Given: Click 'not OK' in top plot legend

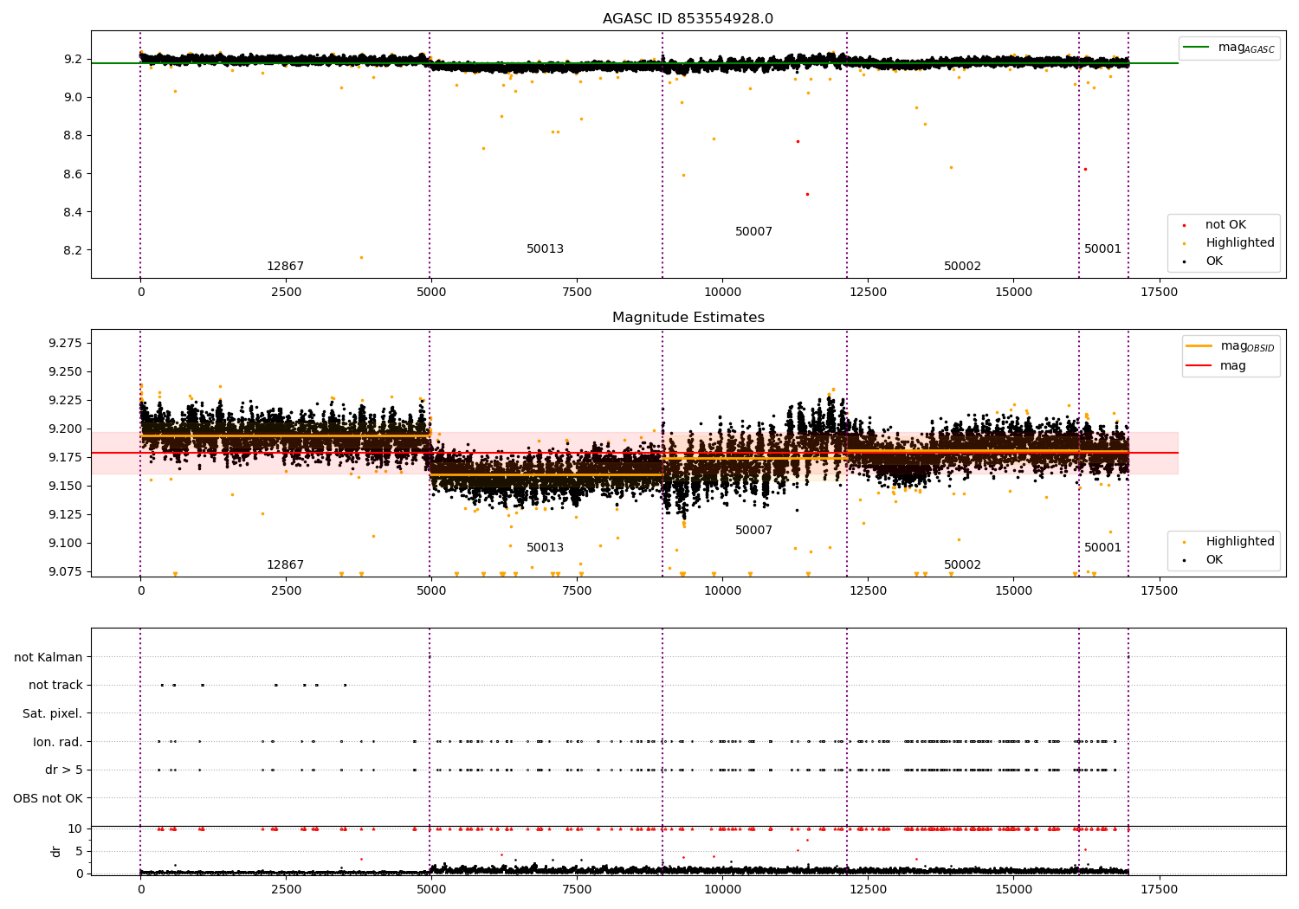Looking at the screenshot, I should point(1225,225).
